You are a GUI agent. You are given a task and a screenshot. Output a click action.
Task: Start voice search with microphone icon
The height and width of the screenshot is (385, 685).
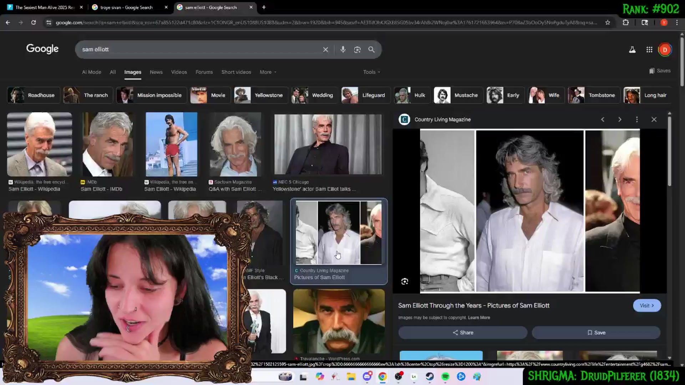click(x=343, y=50)
